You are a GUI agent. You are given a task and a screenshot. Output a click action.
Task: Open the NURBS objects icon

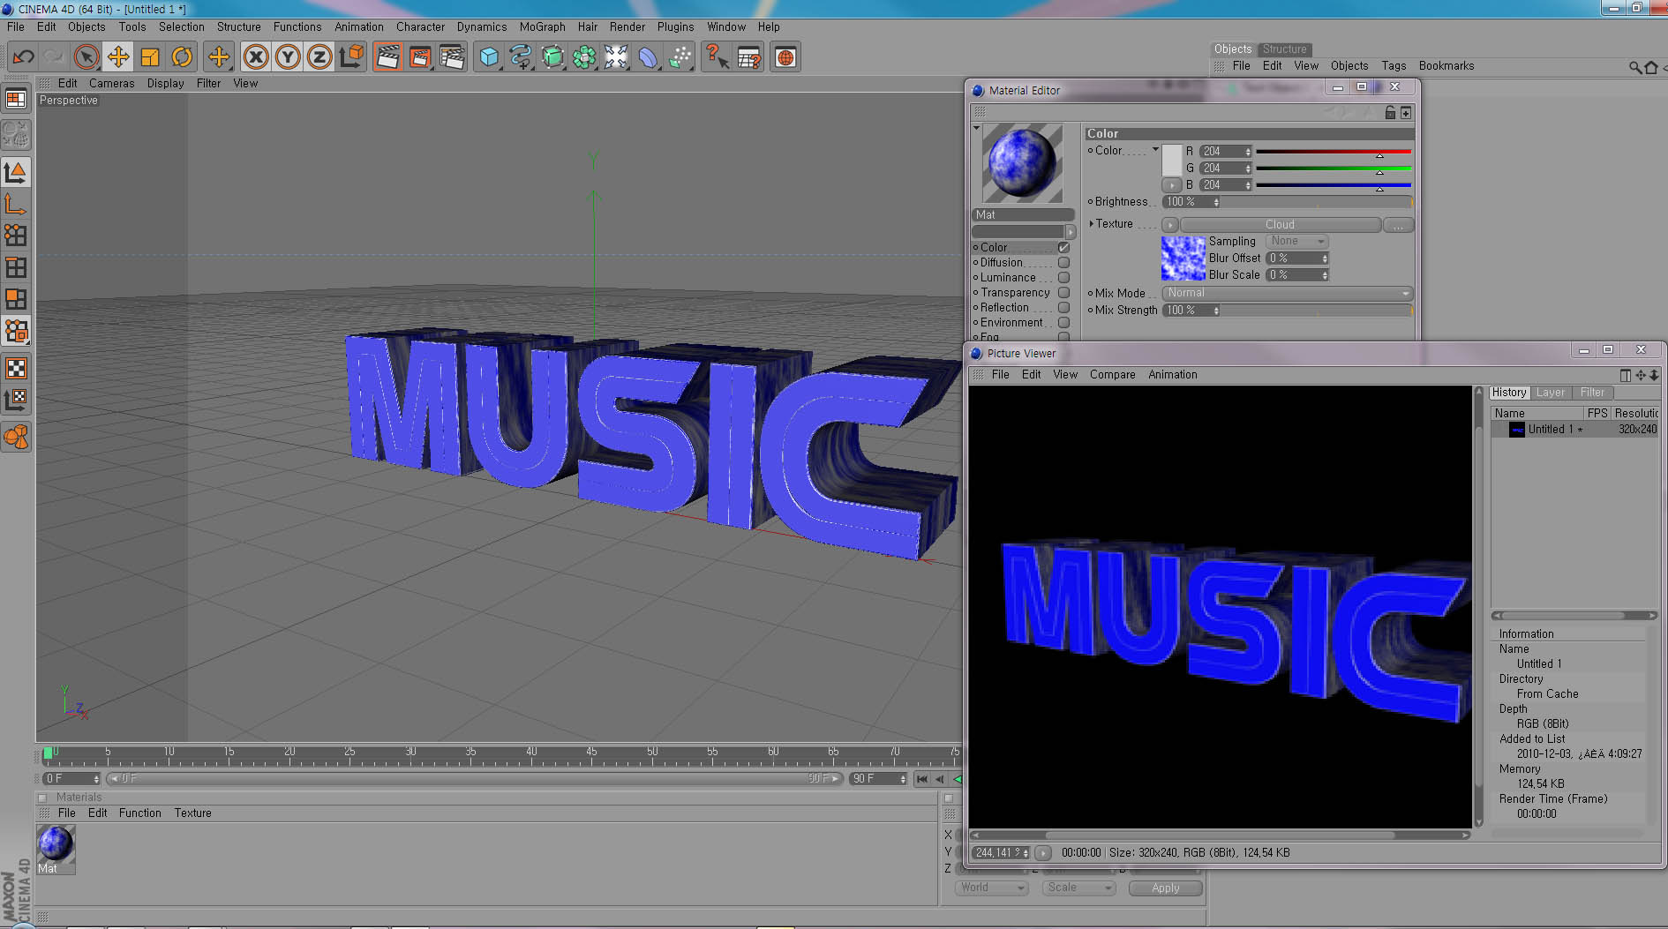click(552, 57)
